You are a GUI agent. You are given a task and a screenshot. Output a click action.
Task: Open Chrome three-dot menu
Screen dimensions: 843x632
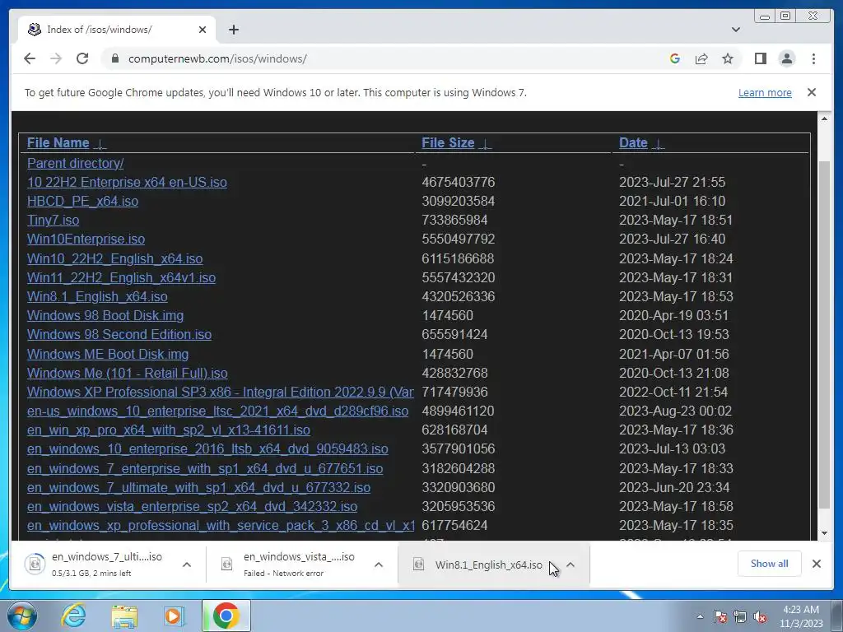[813, 58]
